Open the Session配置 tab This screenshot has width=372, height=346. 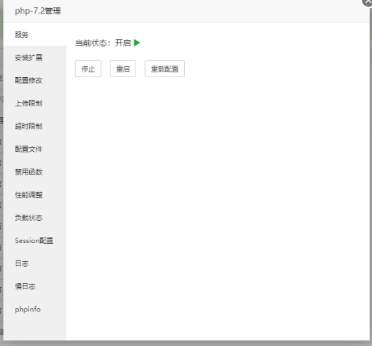click(x=35, y=240)
